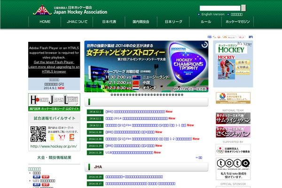This screenshot has width=282, height=188.
Task: Click the Yahoo Y! icon in mobile site box
Action: click(x=62, y=137)
